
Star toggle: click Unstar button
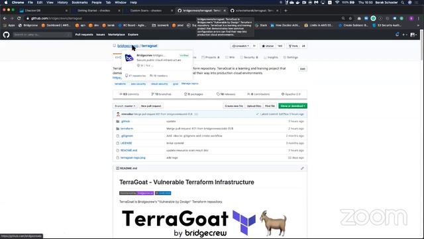(x=268, y=46)
